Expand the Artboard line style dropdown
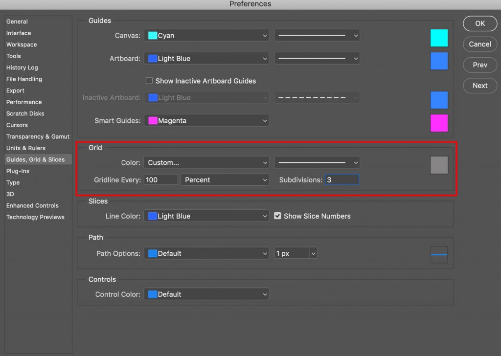The height and width of the screenshot is (356, 501). 317,59
